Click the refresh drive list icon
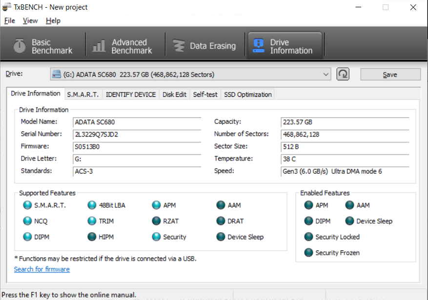428x300 pixels. pyautogui.click(x=343, y=74)
